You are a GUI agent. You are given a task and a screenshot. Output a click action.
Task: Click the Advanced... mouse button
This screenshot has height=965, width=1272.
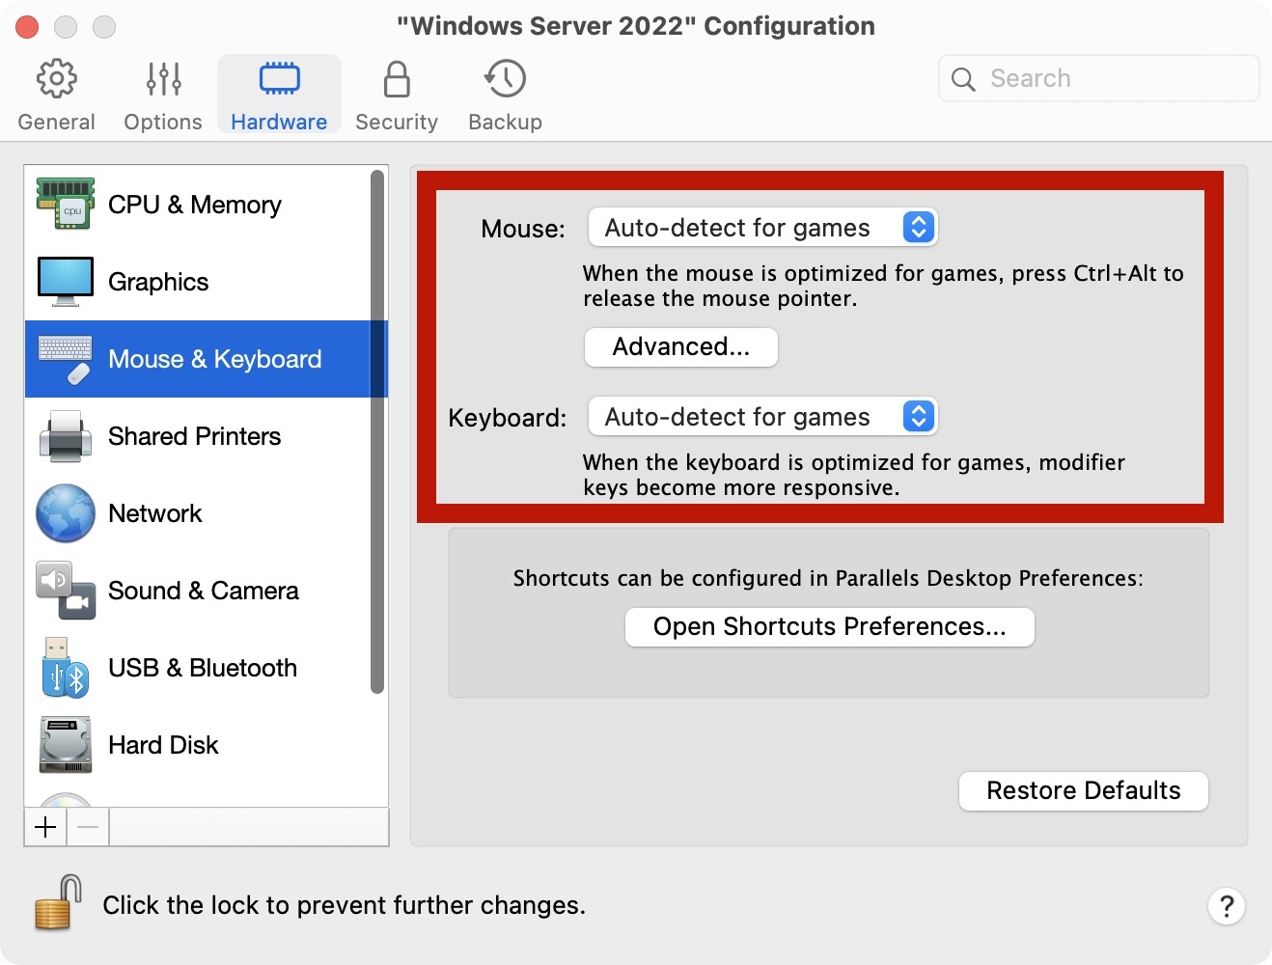pyautogui.click(x=681, y=347)
